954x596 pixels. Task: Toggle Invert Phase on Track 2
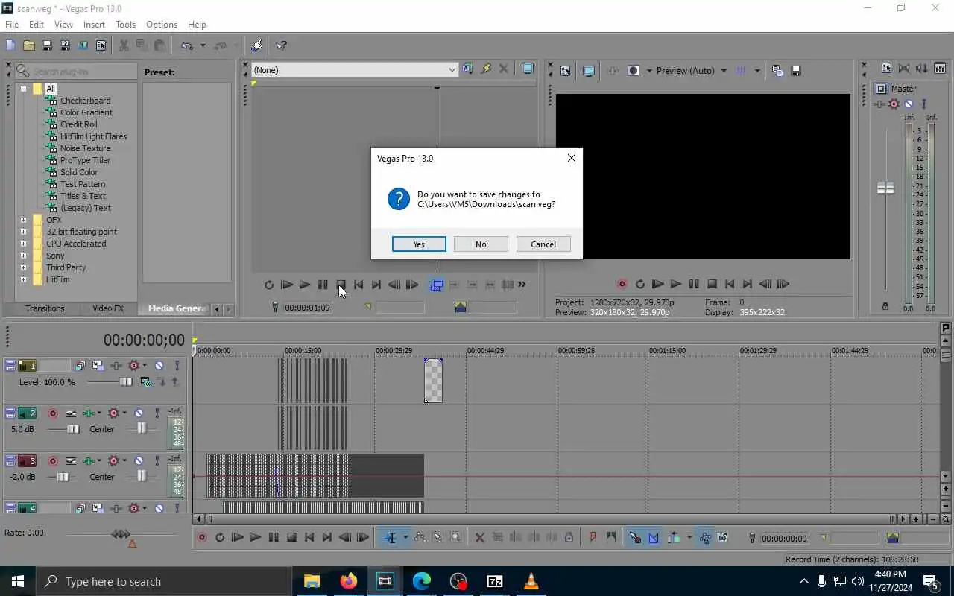click(71, 413)
